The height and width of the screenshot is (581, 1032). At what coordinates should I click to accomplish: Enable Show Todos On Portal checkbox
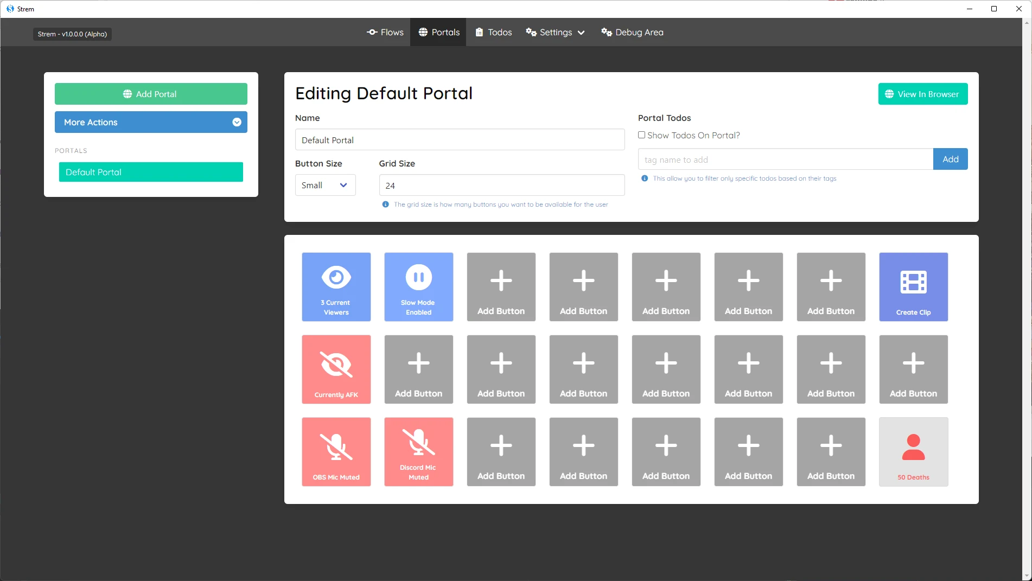tap(641, 135)
